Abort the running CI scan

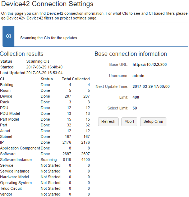(x=129, y=122)
